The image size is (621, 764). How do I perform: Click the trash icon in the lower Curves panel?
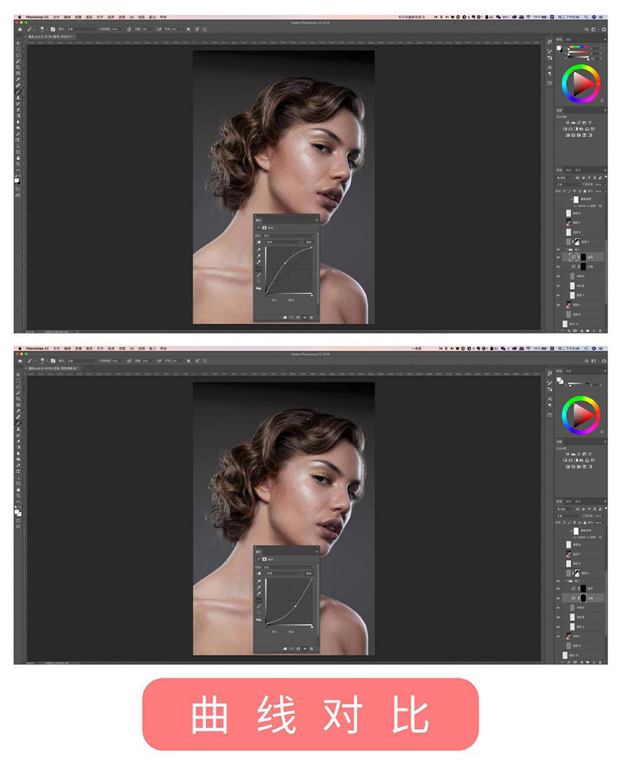(312, 648)
